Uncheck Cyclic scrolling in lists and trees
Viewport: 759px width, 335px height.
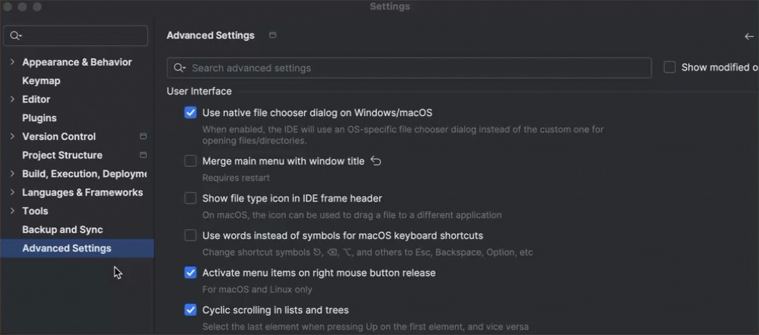coord(190,310)
